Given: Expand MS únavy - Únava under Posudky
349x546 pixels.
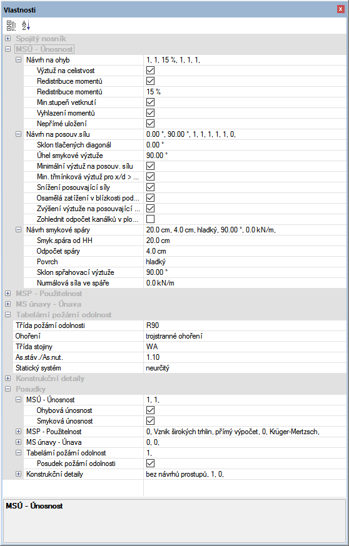Looking at the screenshot, I should 19,442.
